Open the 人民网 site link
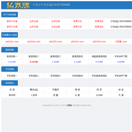 (34, 95)
